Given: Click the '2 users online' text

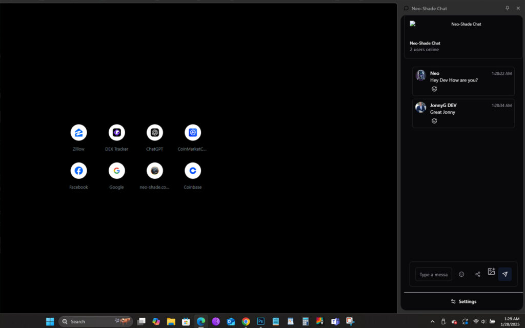Looking at the screenshot, I should pos(424,50).
